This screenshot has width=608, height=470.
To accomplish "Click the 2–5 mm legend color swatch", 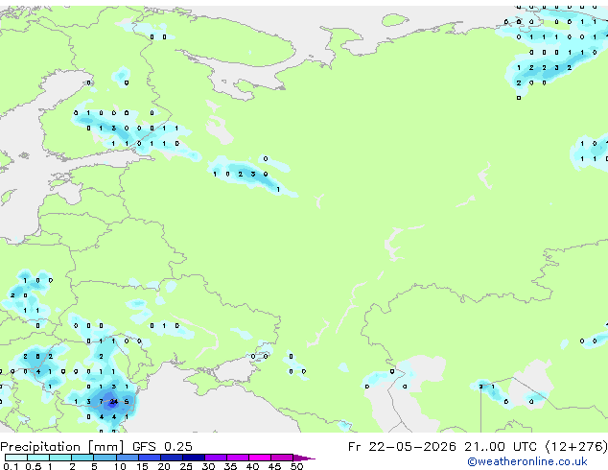I will coord(82,458).
